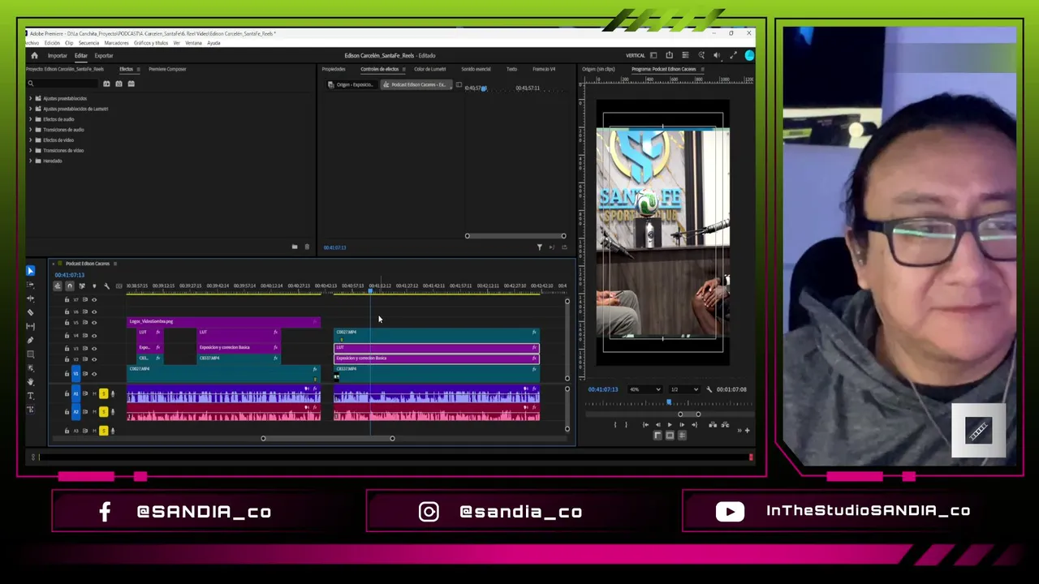
Task: Expand Heredado folder
Action: (31, 161)
